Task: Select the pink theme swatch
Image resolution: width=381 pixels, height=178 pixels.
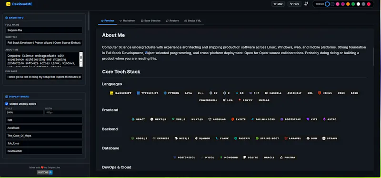Action: coord(338,4)
